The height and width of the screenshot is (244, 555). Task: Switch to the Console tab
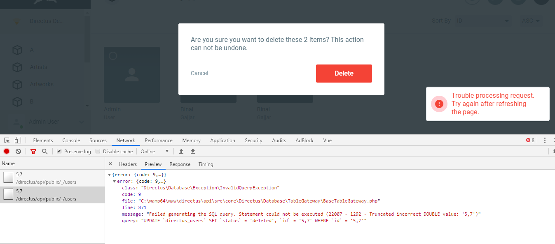[71, 140]
